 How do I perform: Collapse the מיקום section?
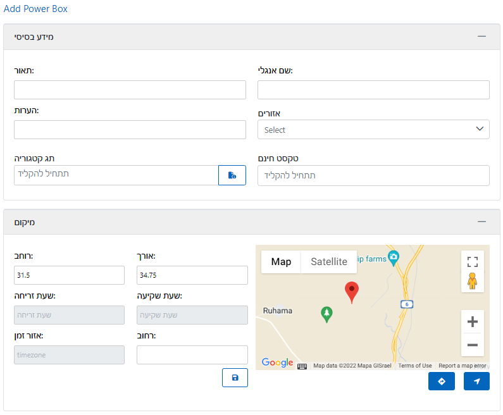click(481, 222)
